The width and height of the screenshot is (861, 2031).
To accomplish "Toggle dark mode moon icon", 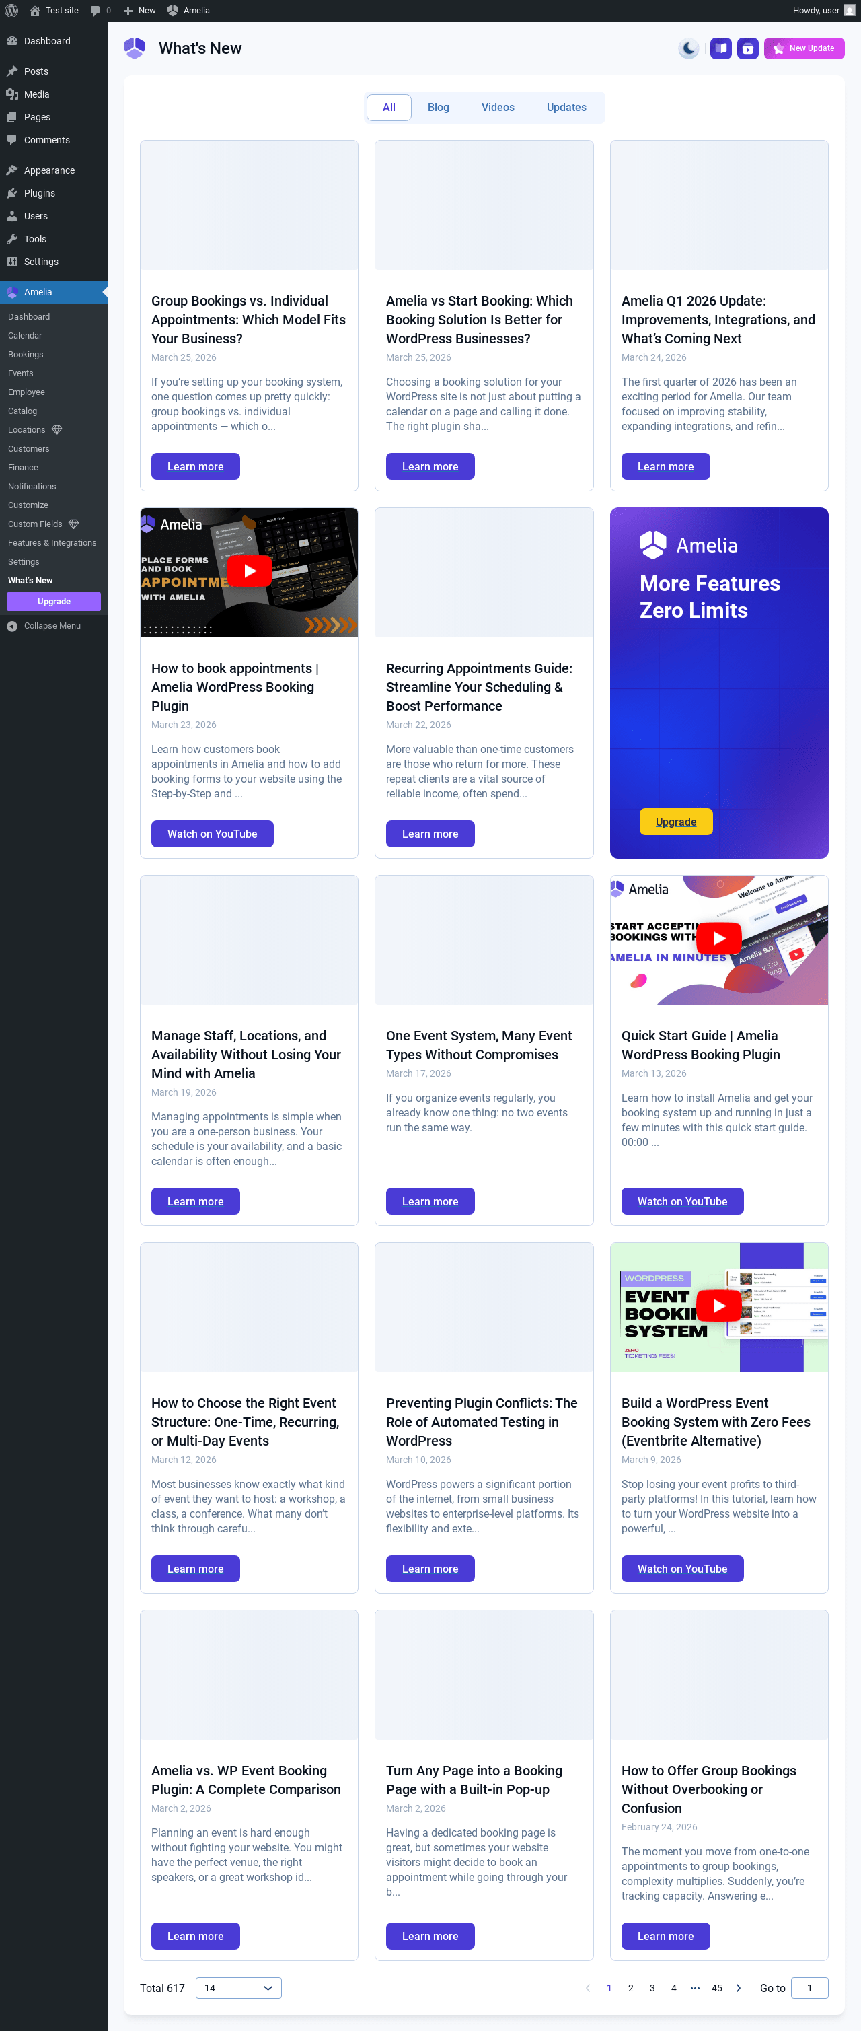I will (x=689, y=49).
